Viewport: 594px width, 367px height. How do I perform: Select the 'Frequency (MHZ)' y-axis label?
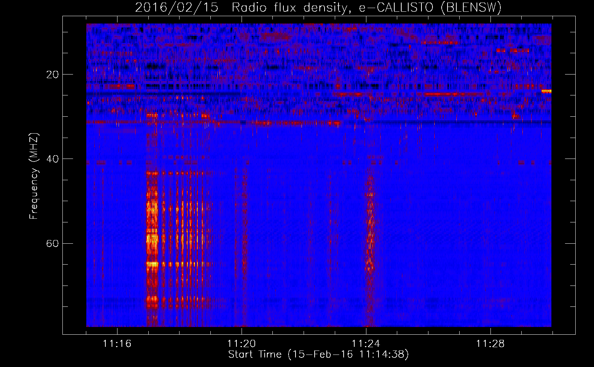(x=34, y=176)
